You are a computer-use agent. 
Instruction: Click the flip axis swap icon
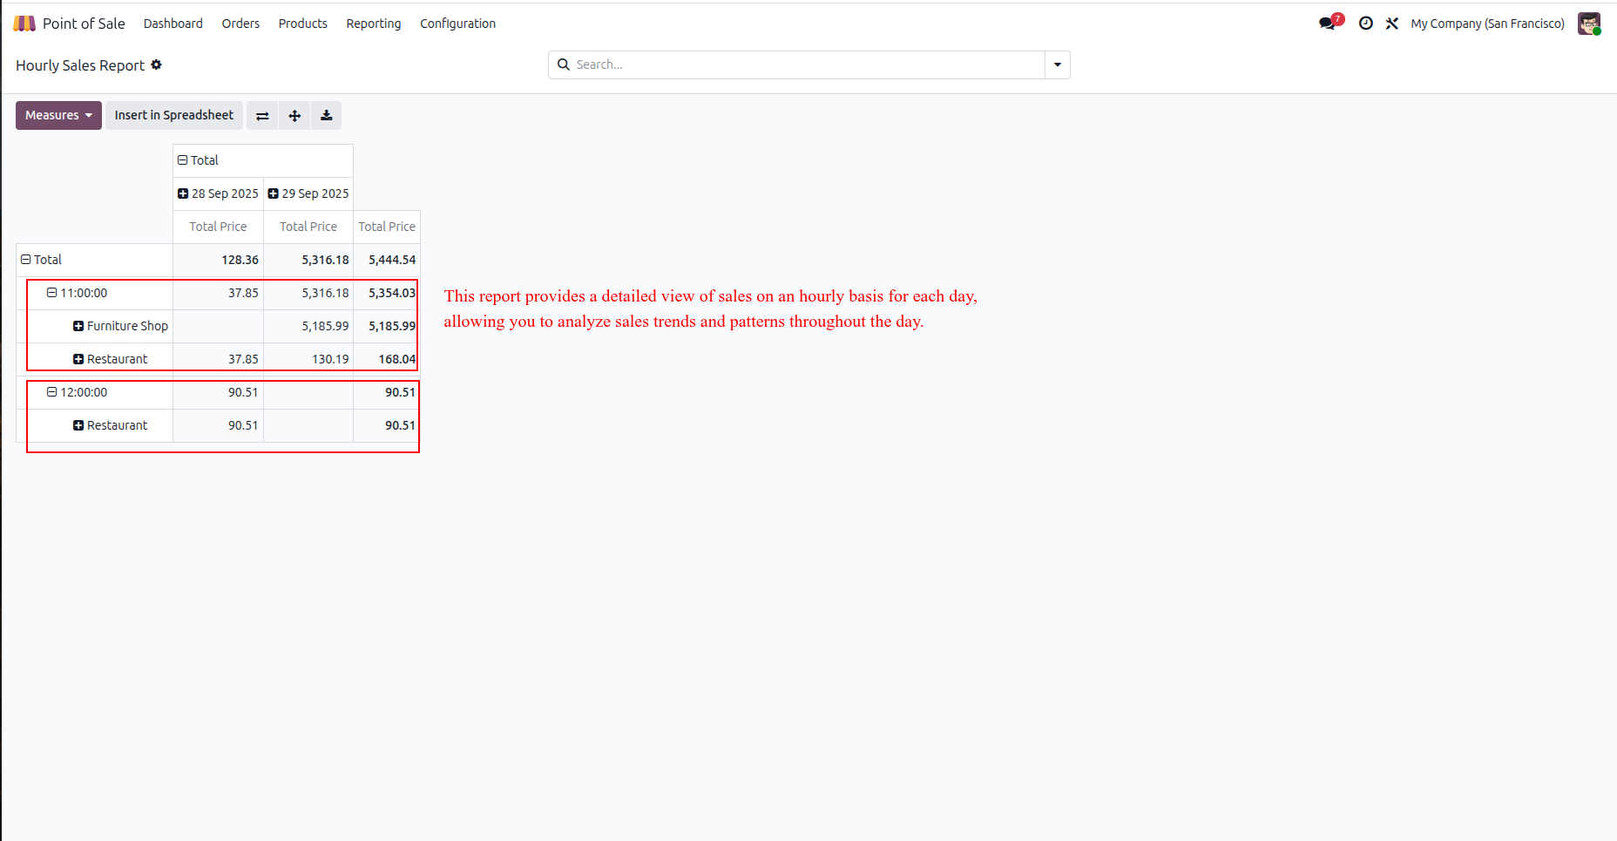pos(262,115)
